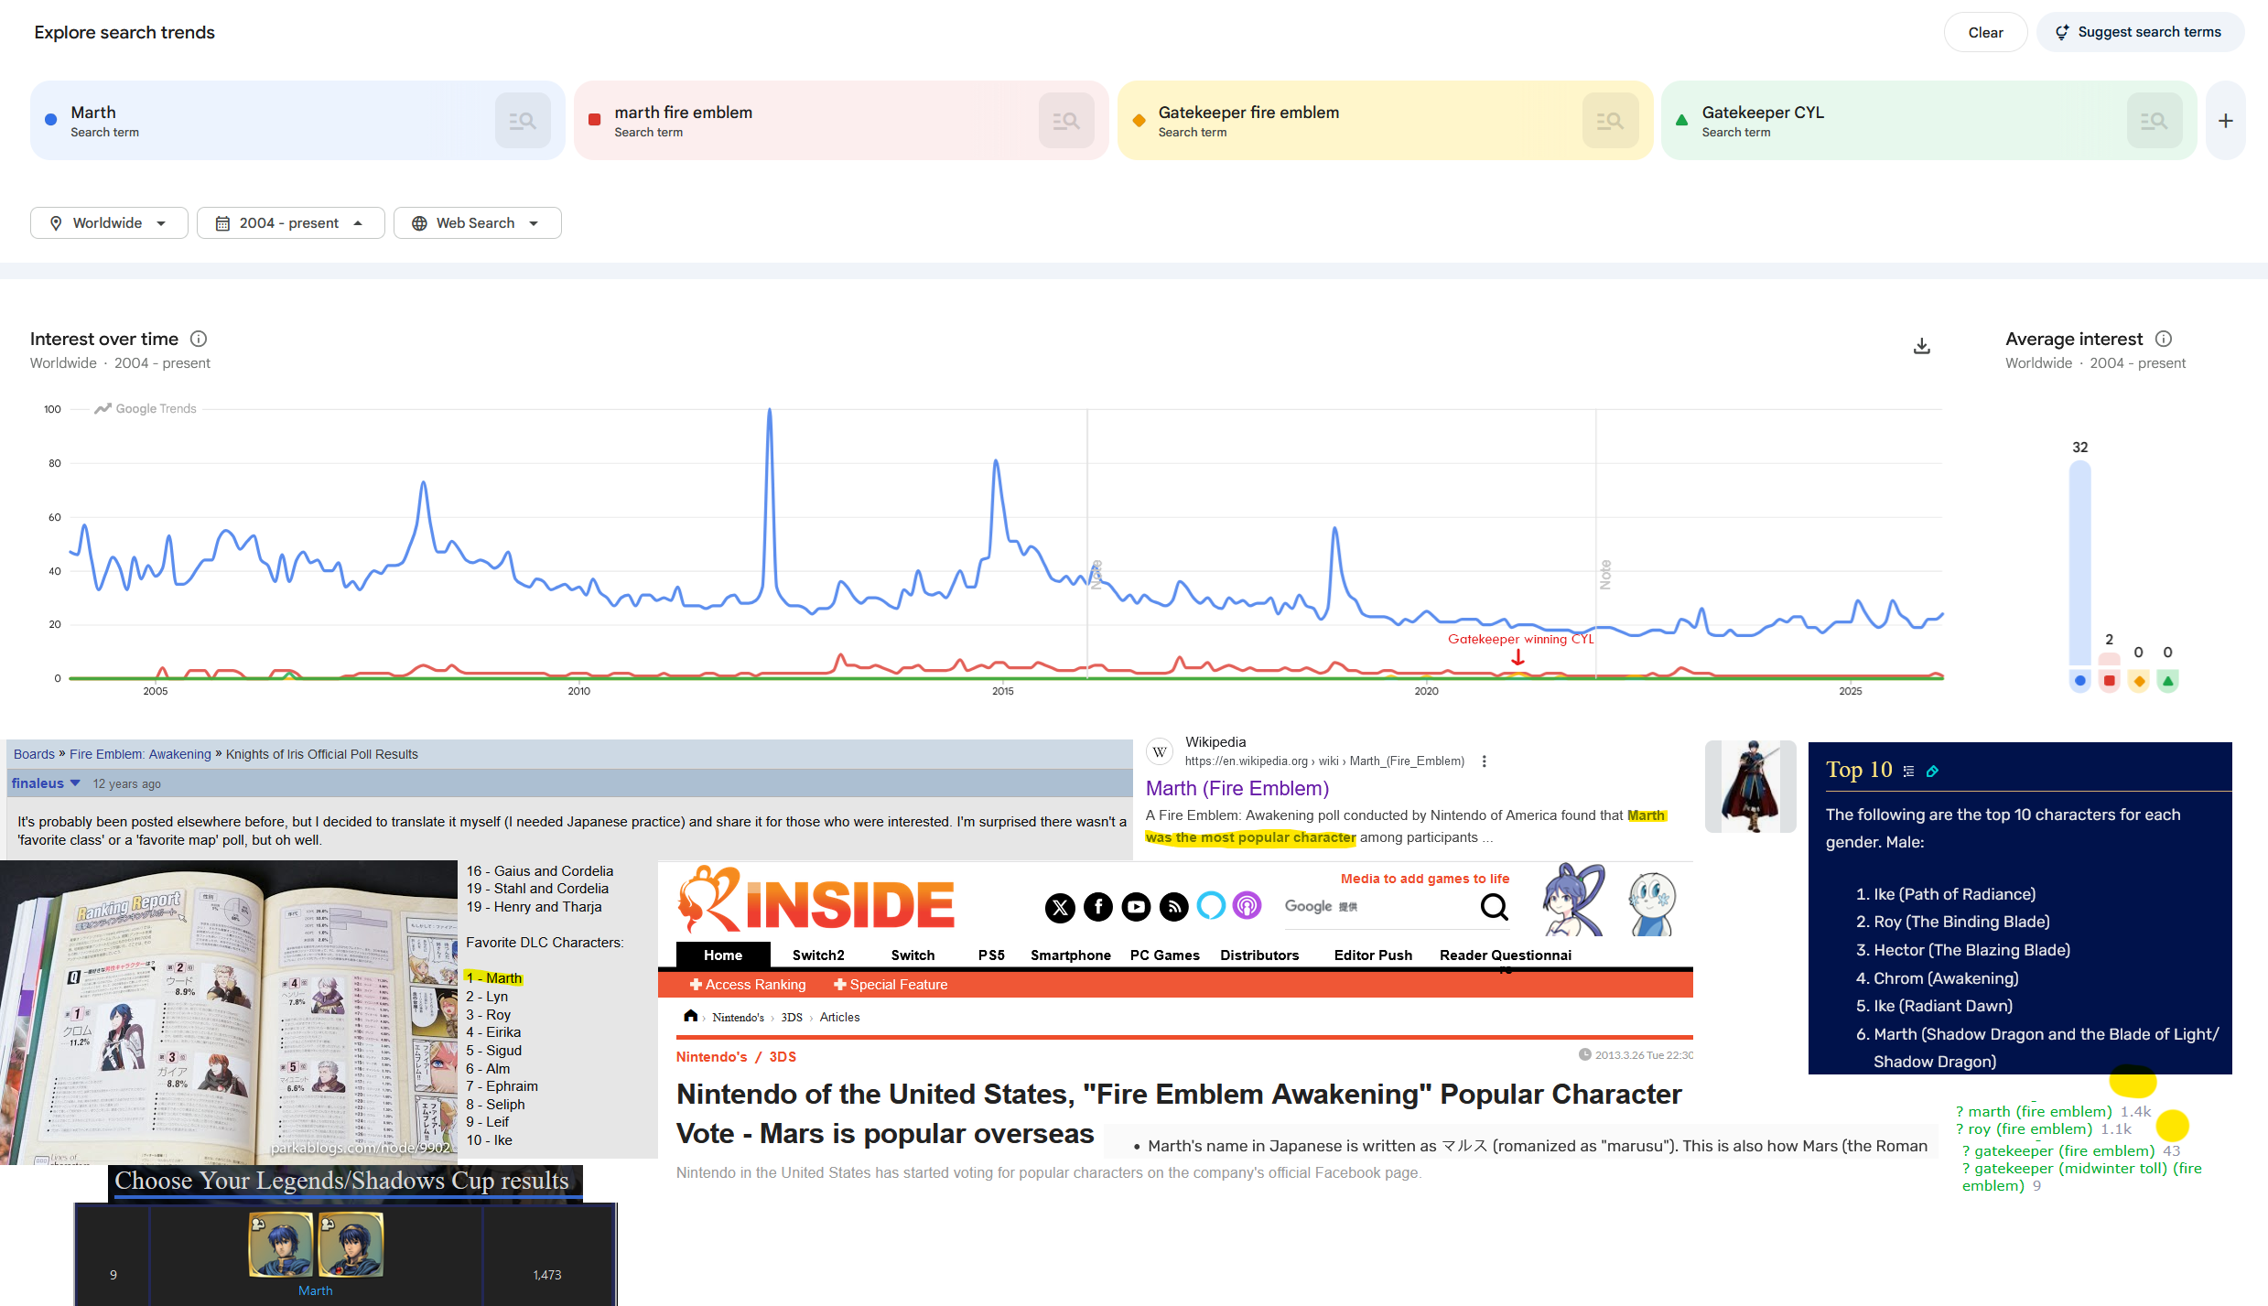
Task: Click search icon in Gatekeeper CYL card
Action: point(2153,121)
